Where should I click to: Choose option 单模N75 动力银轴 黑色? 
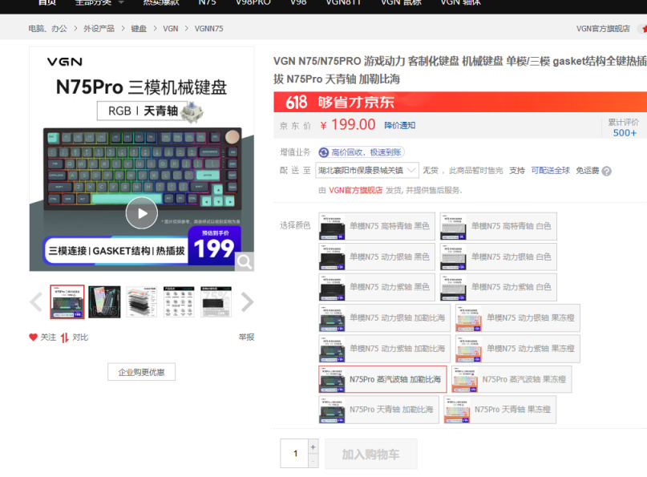[x=377, y=257]
